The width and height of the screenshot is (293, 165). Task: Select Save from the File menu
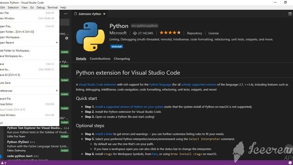pos(29,64)
